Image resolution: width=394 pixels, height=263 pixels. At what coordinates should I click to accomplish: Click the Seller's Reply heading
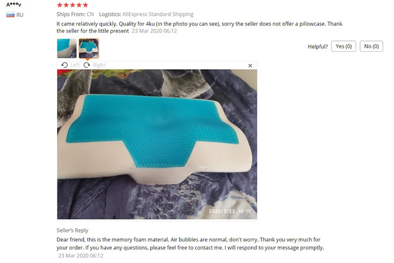point(72,231)
